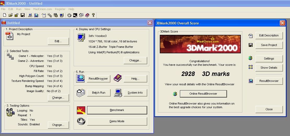Click the Edit Description toolbar icon
Viewport: 290px width, 136px height.
(44, 15)
